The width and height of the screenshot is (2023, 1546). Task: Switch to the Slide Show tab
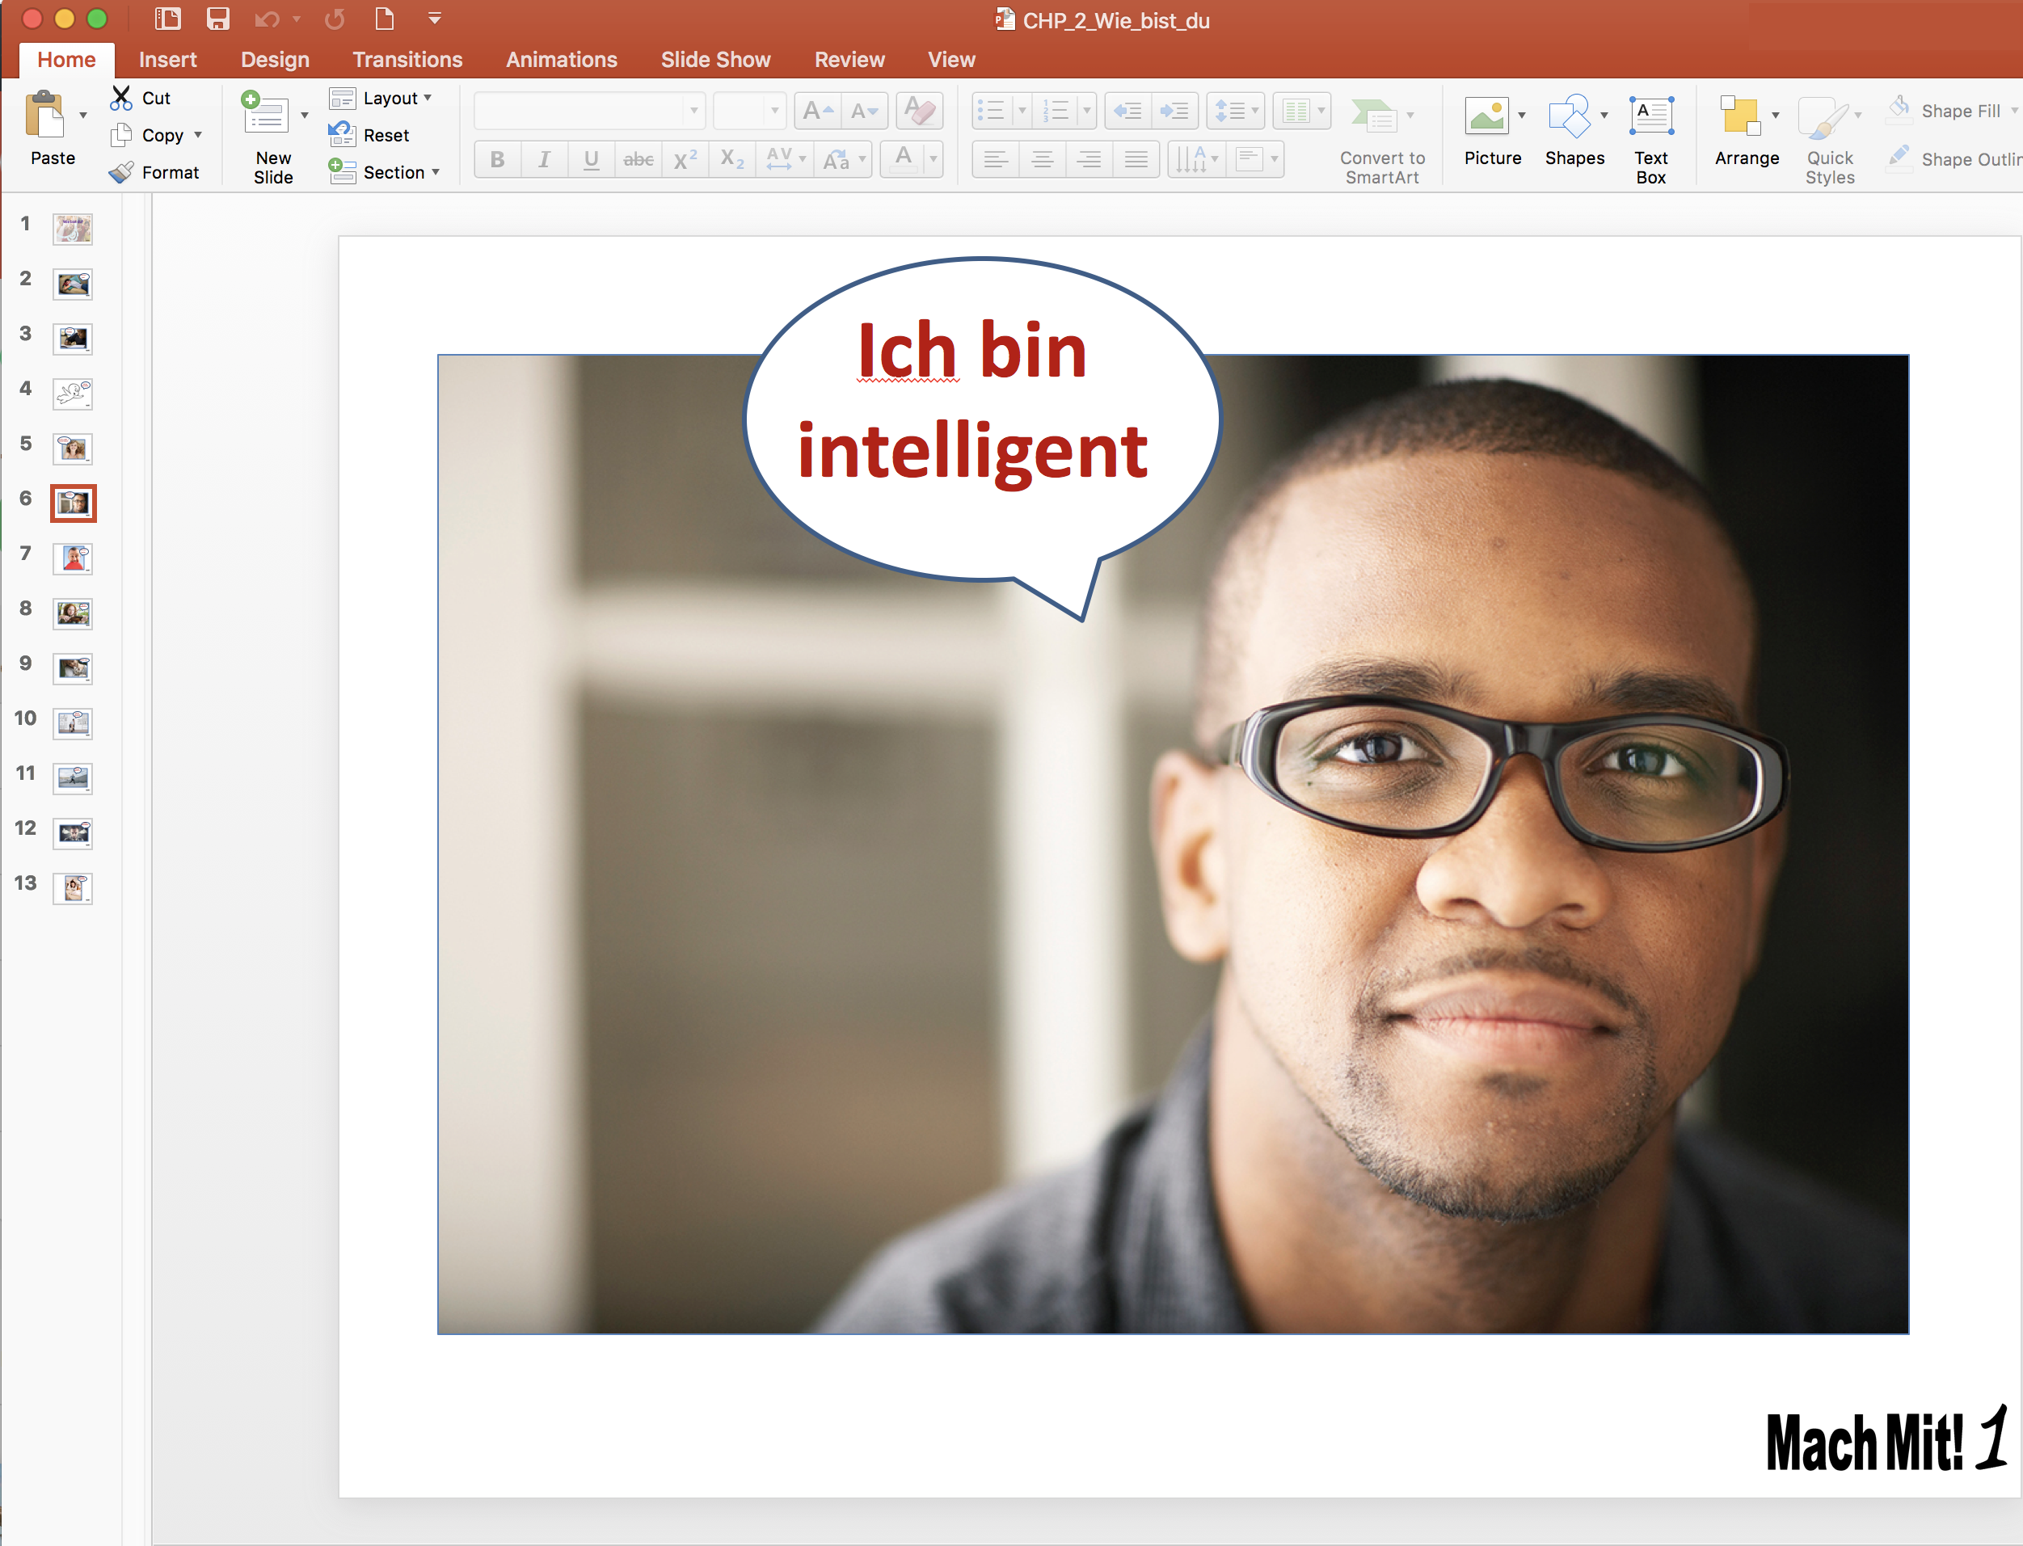coord(716,60)
